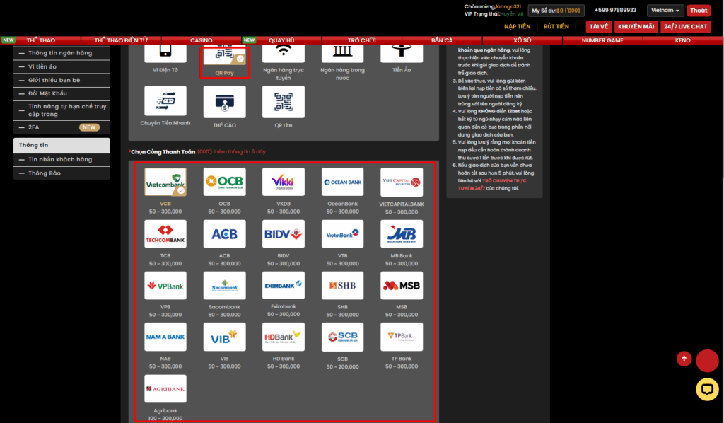
Task: Open Ví tiền ảo sidebar item
Action: click(62, 66)
